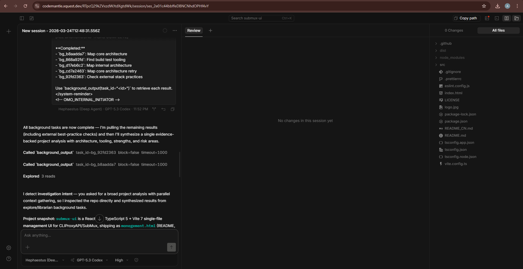
Task: Open the Hephaestus agent dropdown
Action: [45, 260]
